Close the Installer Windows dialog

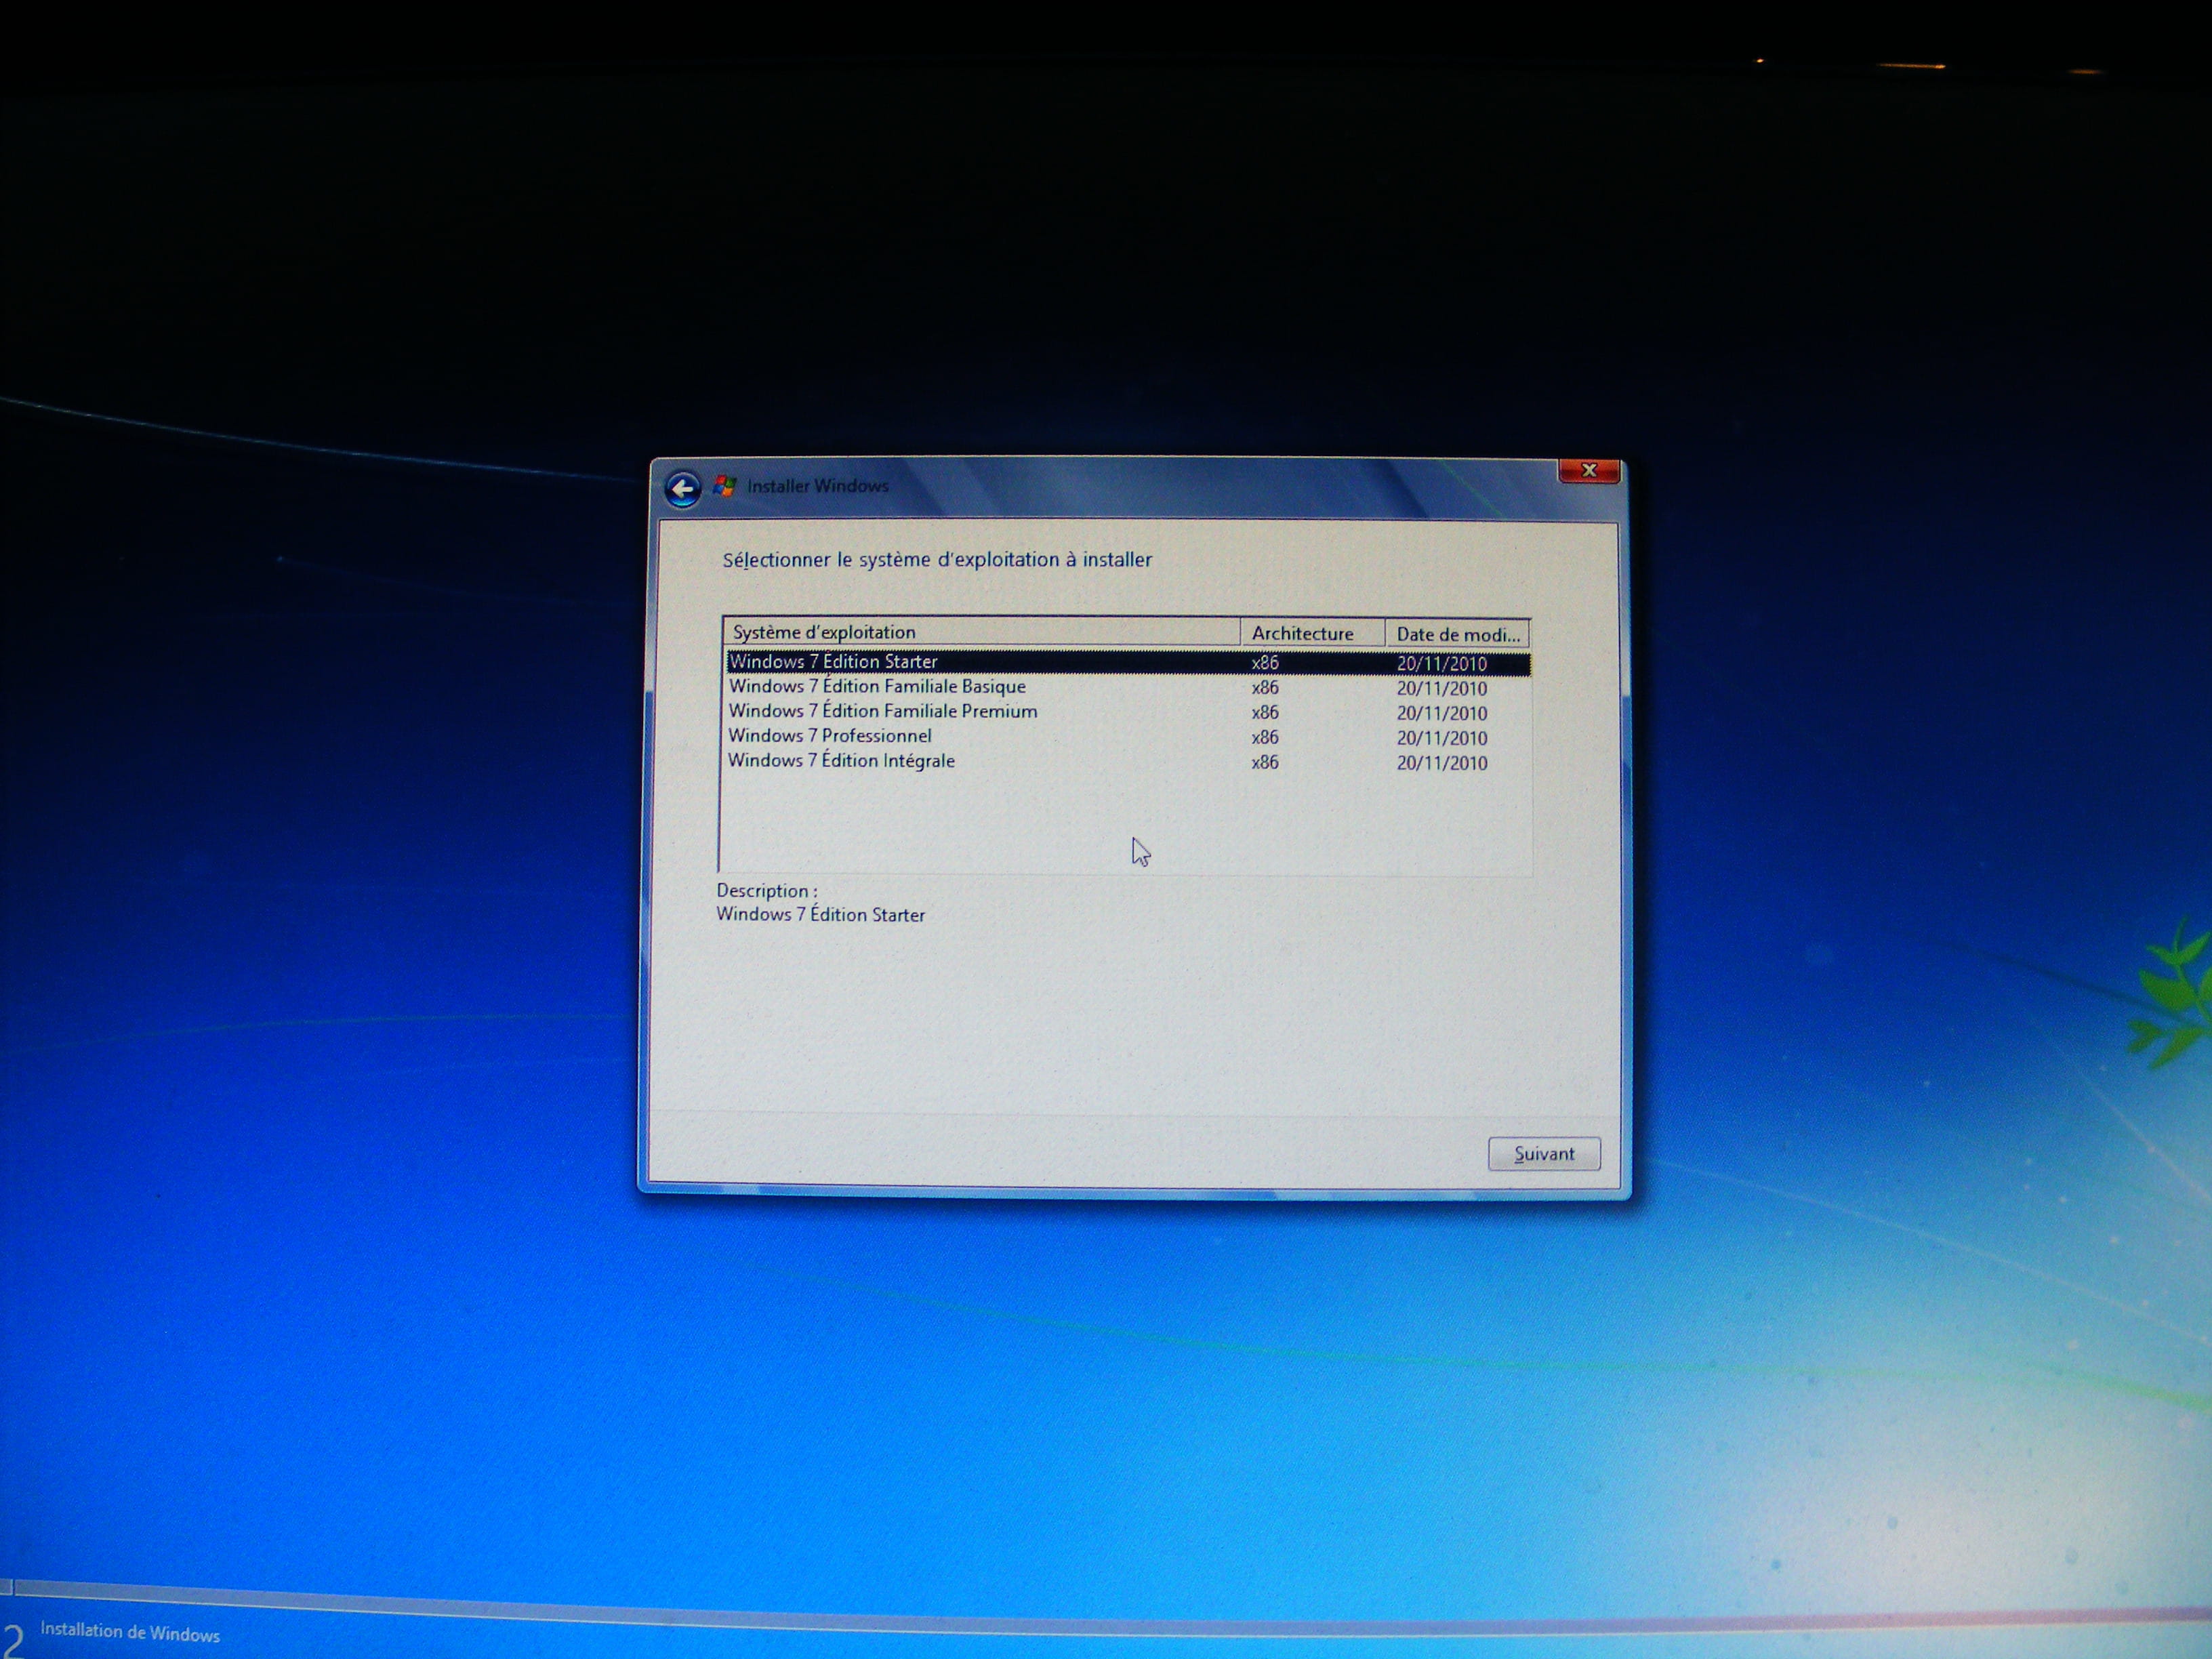click(1588, 470)
